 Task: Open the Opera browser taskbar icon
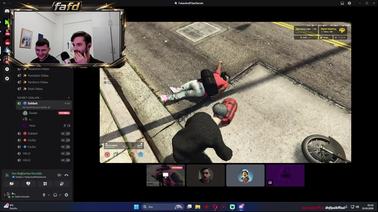[x=215, y=207]
